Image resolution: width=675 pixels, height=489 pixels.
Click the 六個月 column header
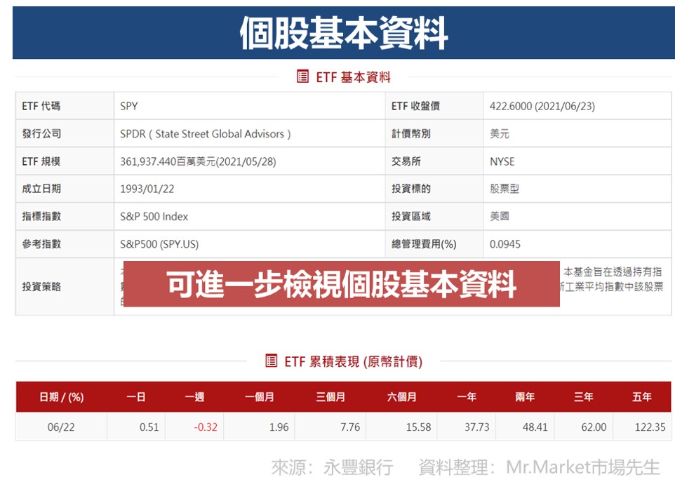tap(401, 397)
